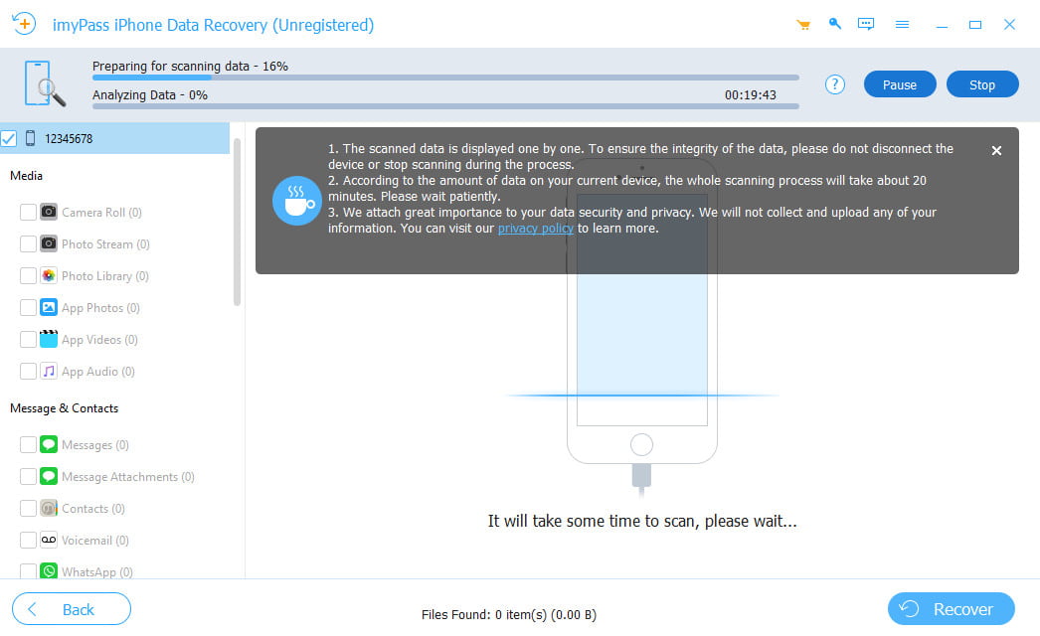
Task: Click the 00:19:43 elapsed timer
Action: click(x=750, y=94)
